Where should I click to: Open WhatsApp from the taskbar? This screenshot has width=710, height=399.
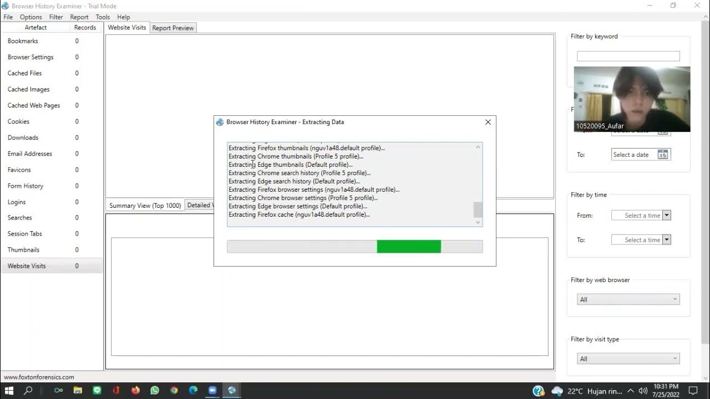pyautogui.click(x=154, y=390)
